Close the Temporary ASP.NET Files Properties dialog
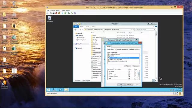The width and height of the screenshot is (192, 108). [x=137, y=40]
